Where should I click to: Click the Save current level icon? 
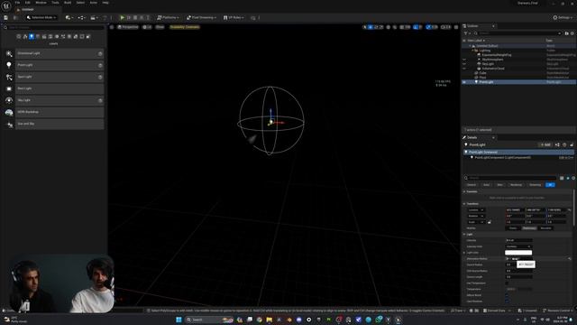pos(5,17)
